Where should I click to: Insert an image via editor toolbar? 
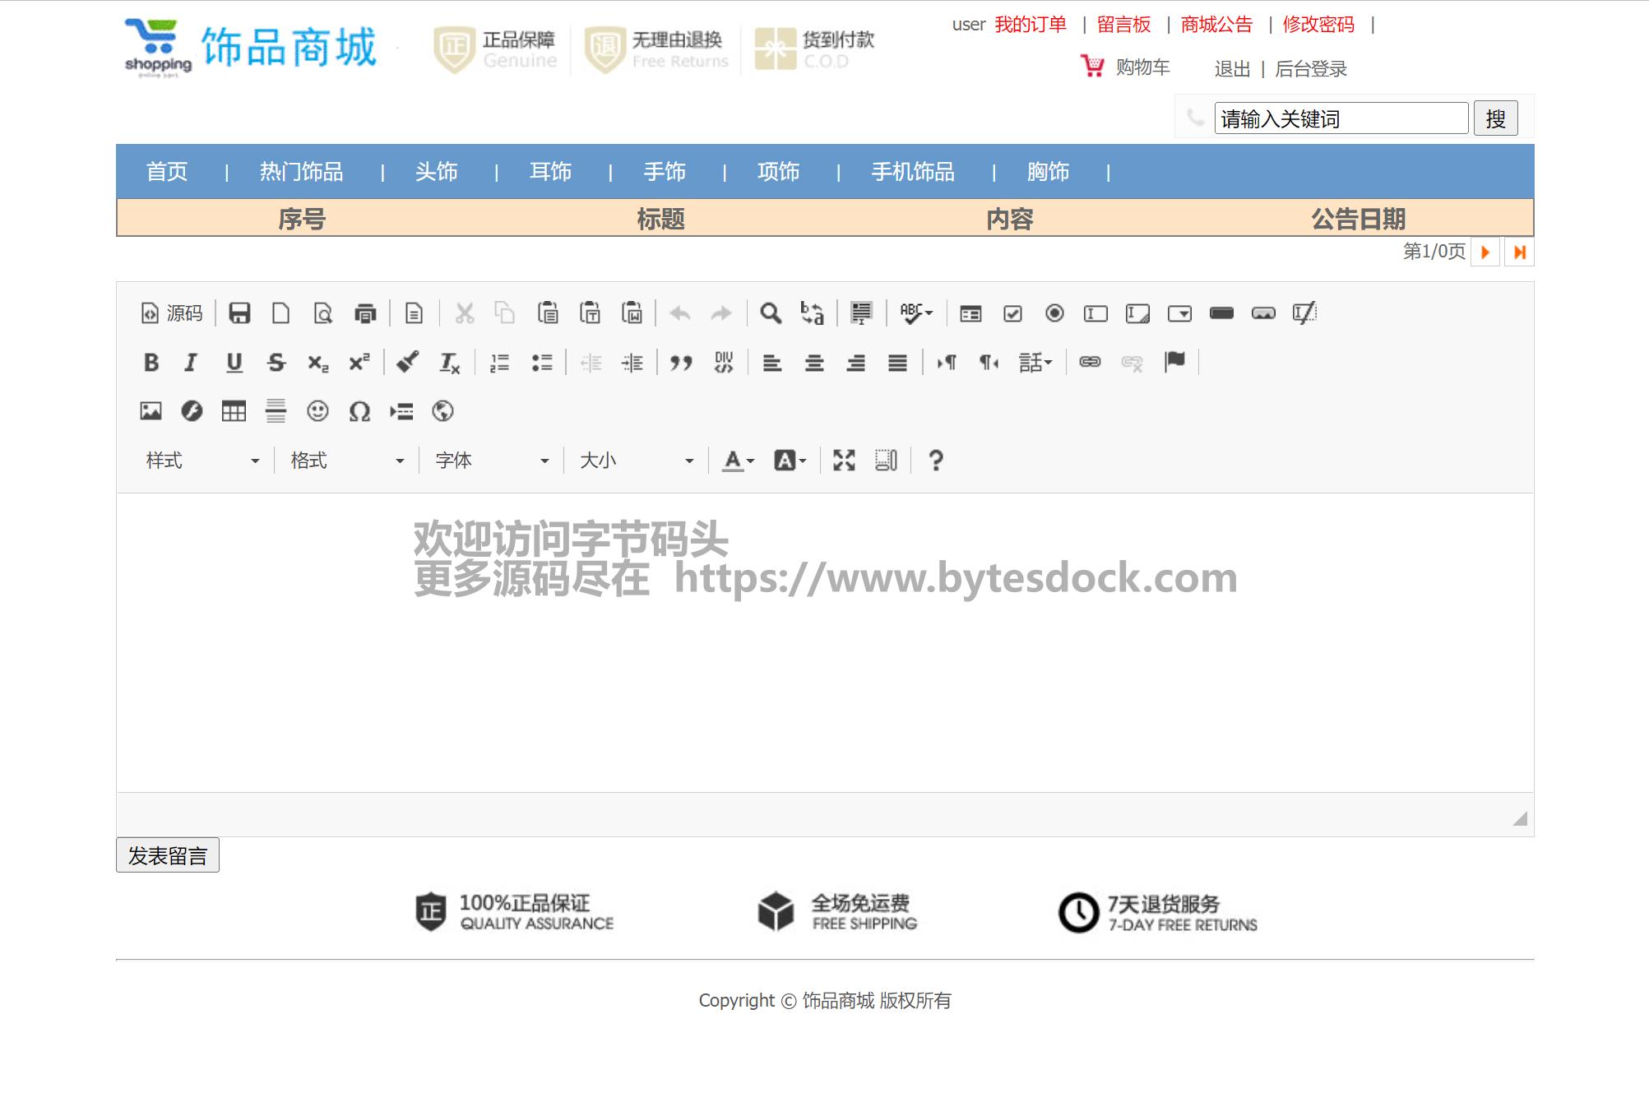click(151, 411)
